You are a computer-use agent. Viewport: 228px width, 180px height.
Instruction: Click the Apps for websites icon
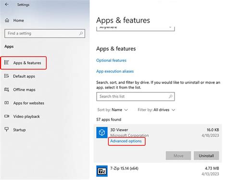(7, 103)
